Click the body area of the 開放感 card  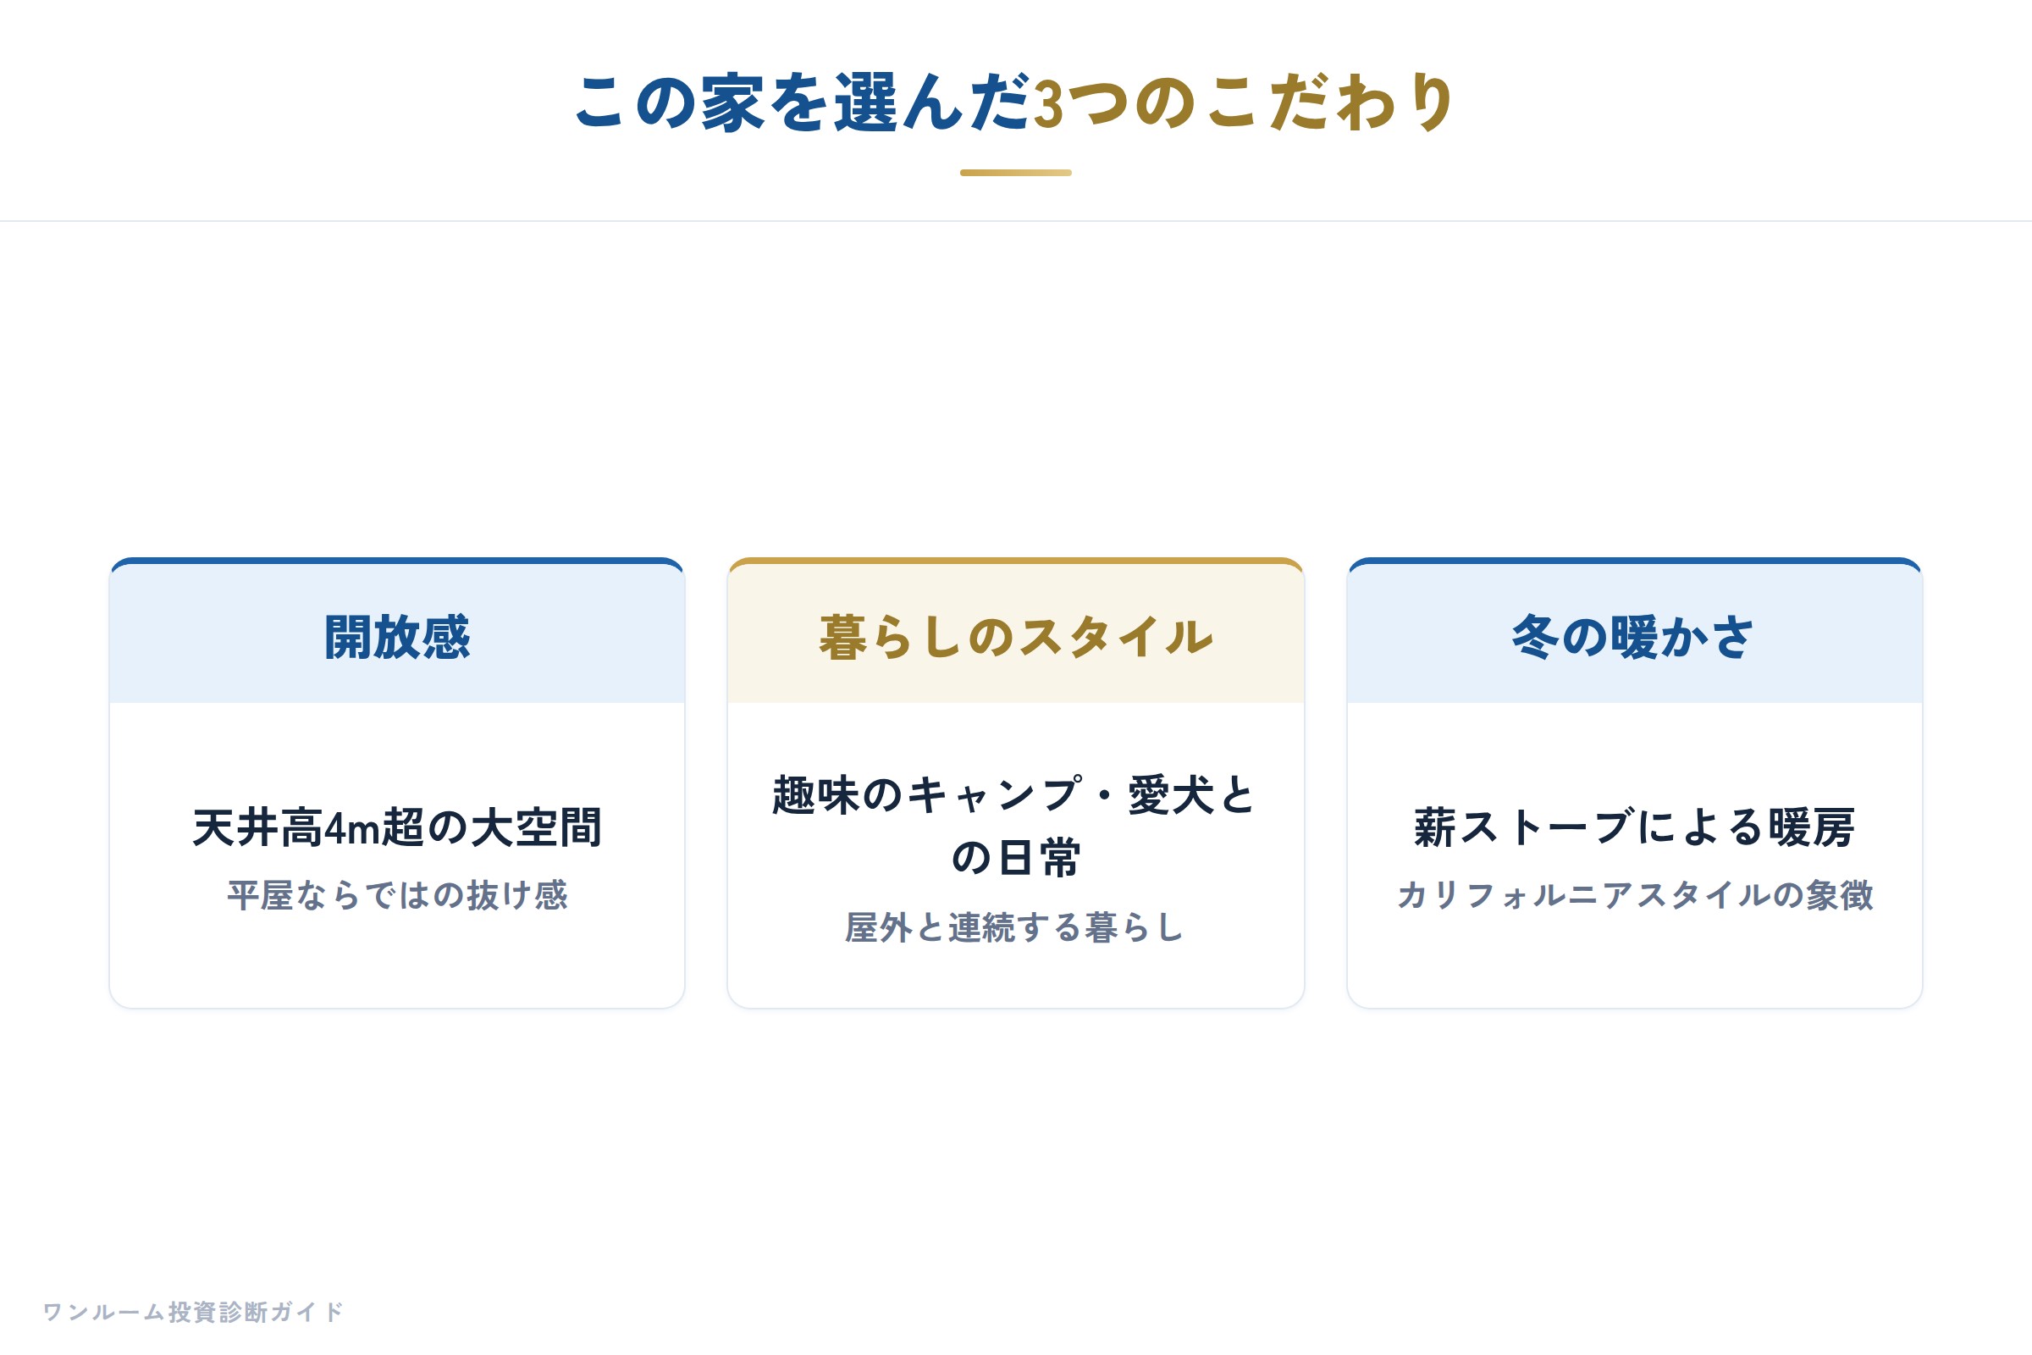397,855
